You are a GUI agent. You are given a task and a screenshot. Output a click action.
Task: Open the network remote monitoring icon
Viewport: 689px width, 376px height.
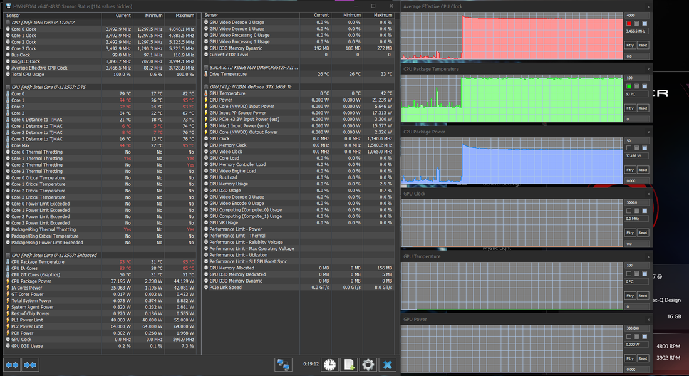(x=284, y=365)
